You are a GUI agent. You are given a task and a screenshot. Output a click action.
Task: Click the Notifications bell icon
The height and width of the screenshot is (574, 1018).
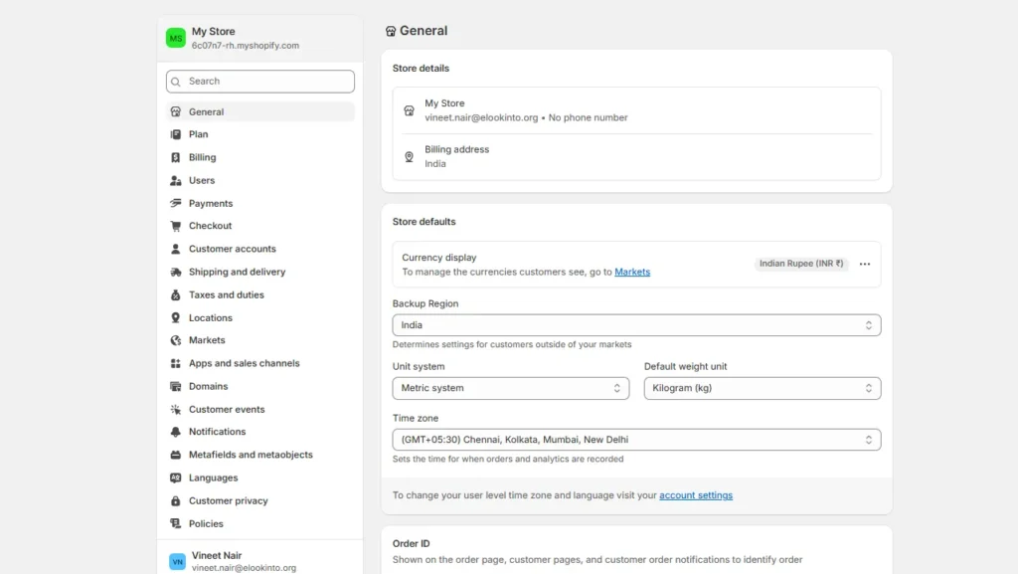[175, 432]
